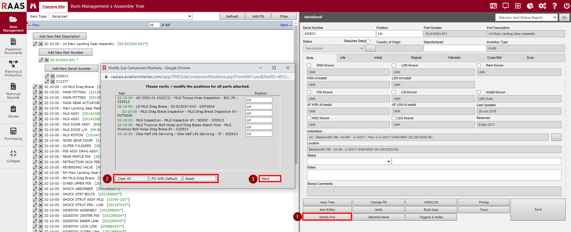This screenshot has height=232, width=571.
Task: Edit serial number 032913 pencil icon
Action: click(x=47, y=76)
